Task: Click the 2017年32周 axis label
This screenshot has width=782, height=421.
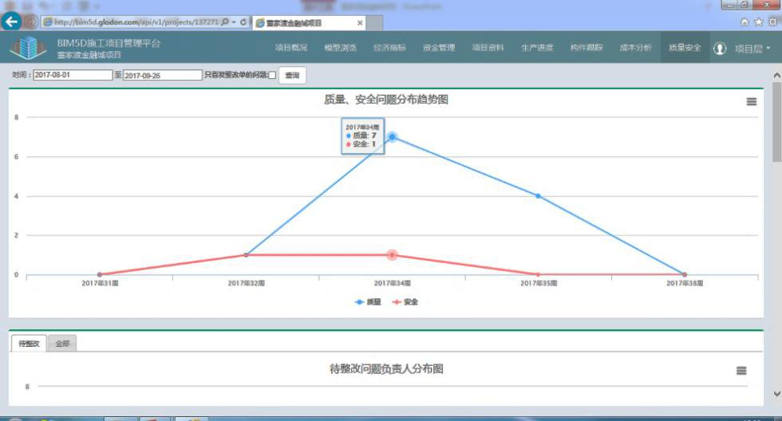Action: [247, 283]
